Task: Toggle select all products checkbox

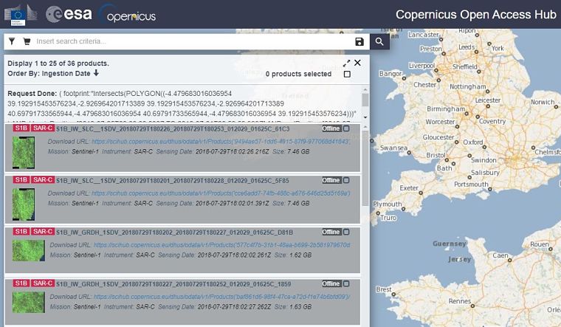Action: coord(347,74)
